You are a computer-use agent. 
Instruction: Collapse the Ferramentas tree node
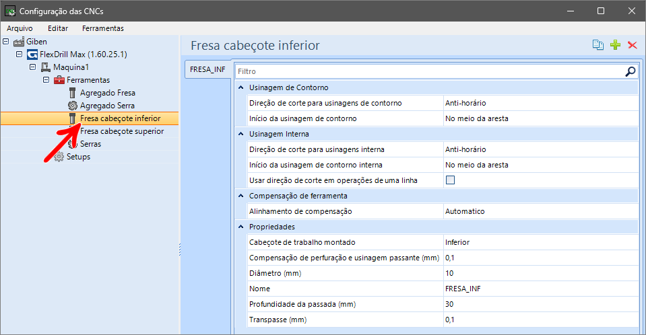[46, 79]
